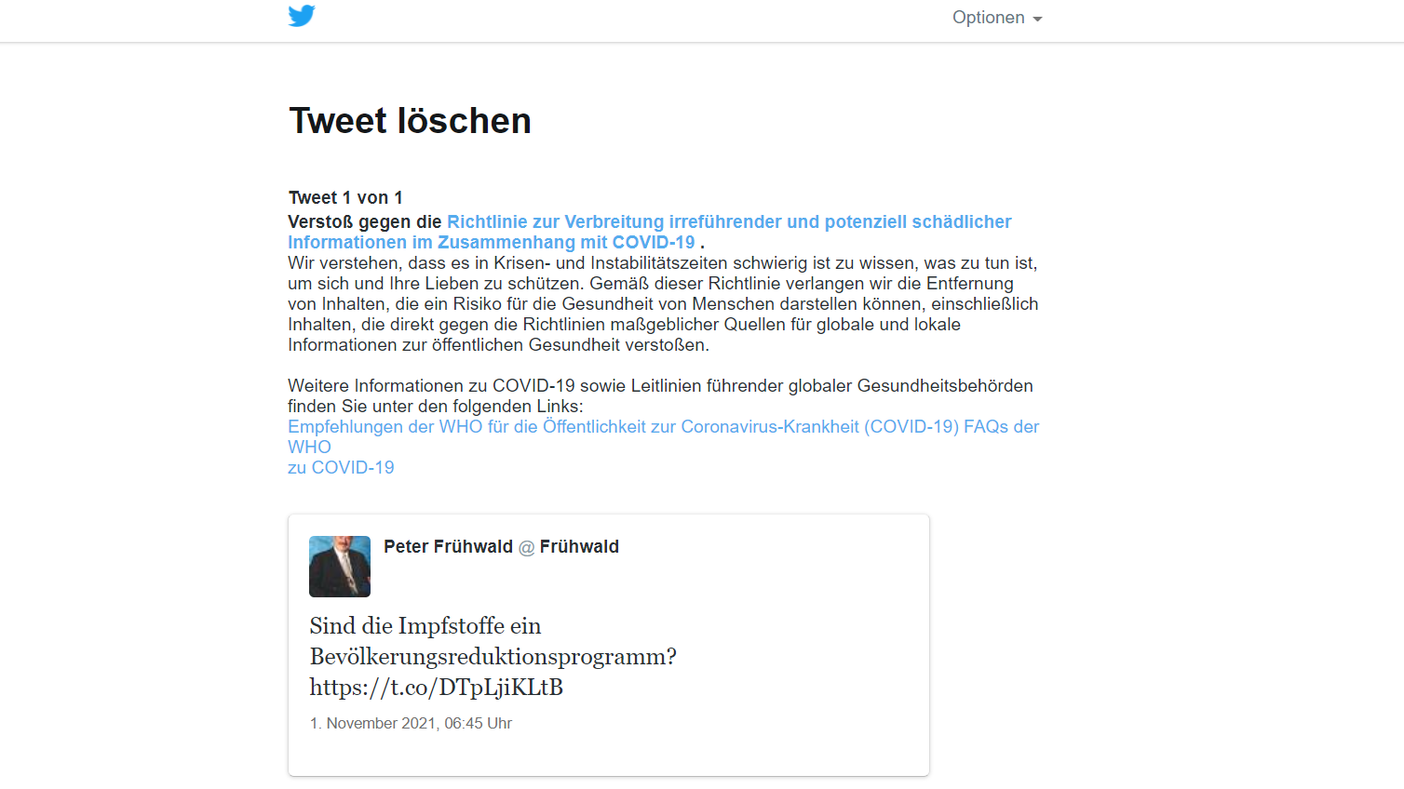Click the 'Verstoß gegen die' bold text

pos(365,221)
